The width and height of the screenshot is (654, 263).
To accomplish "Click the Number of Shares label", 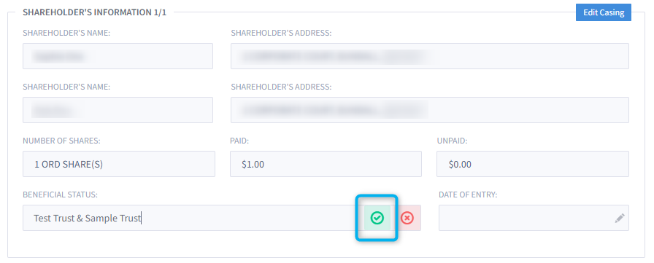I will (x=61, y=141).
